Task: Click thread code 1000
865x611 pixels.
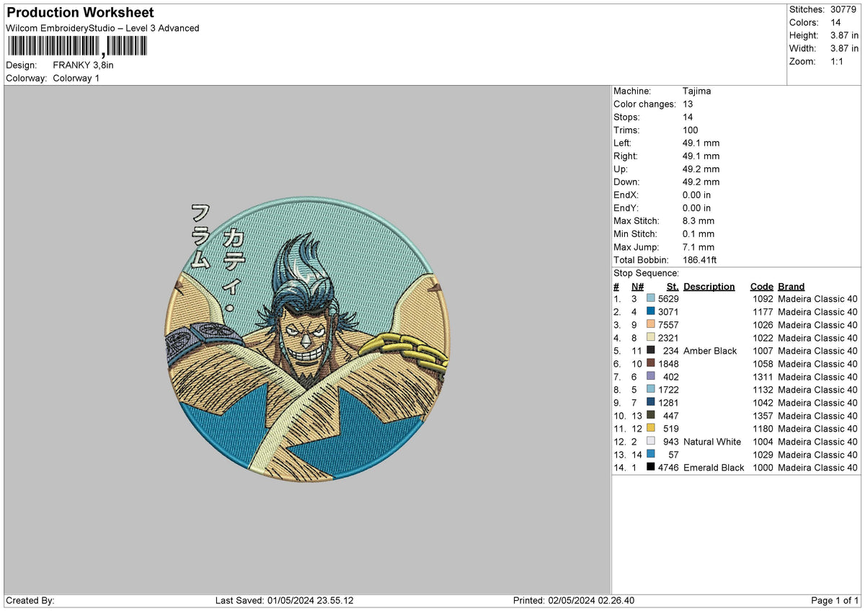Action: pyautogui.click(x=763, y=467)
